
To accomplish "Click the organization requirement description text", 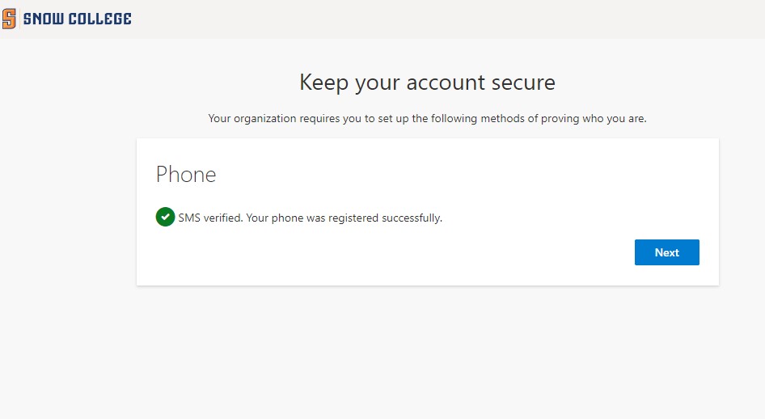I will pyautogui.click(x=427, y=119).
